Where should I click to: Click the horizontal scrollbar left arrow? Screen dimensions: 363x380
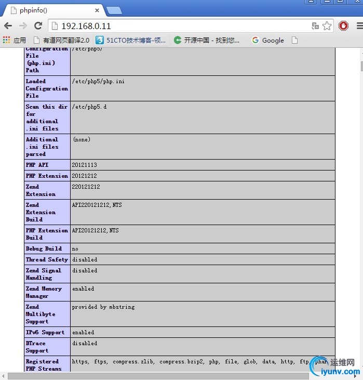3,376
